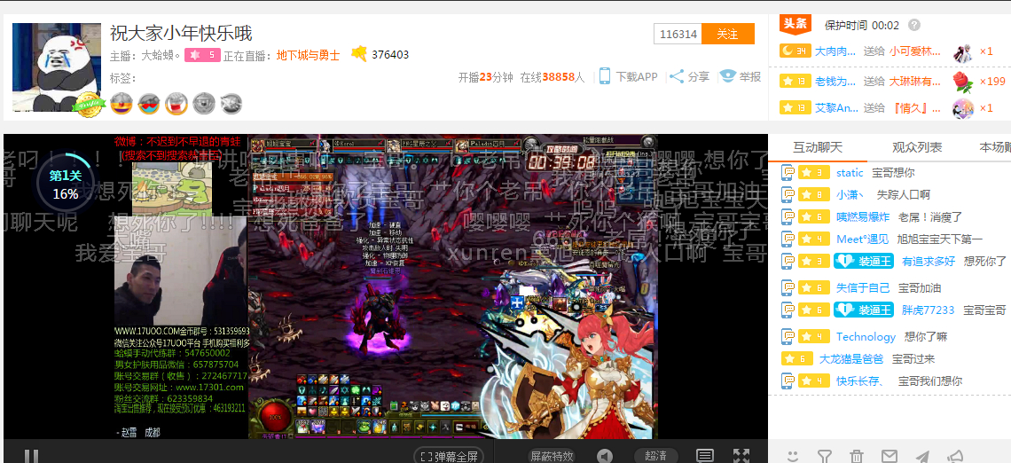Toggle 弹幕全屏 danmaku fullscreen button

click(x=449, y=457)
